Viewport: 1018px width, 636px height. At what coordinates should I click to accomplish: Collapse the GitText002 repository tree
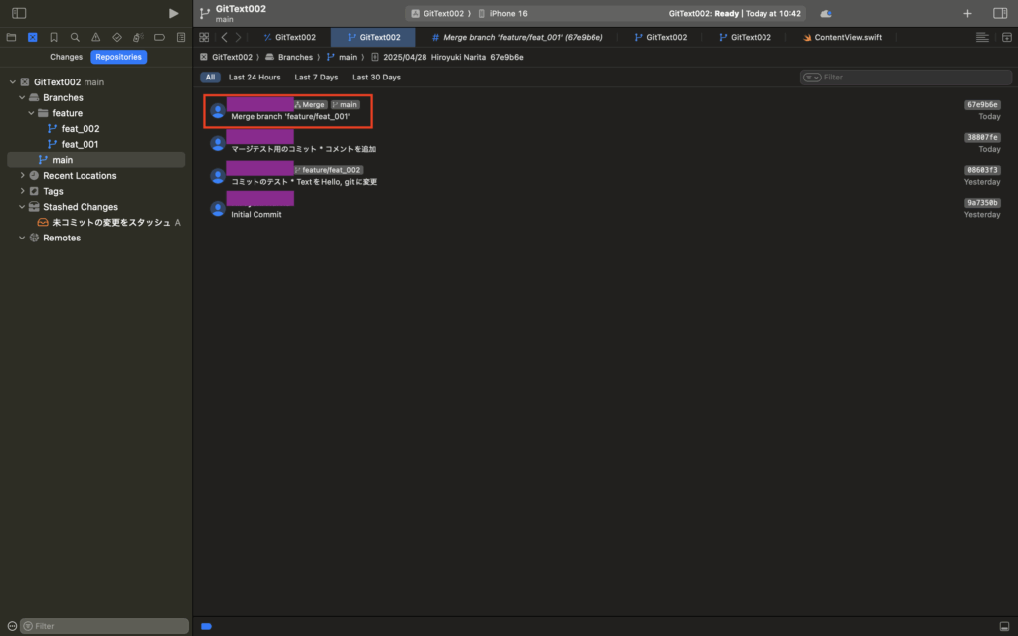(x=12, y=82)
